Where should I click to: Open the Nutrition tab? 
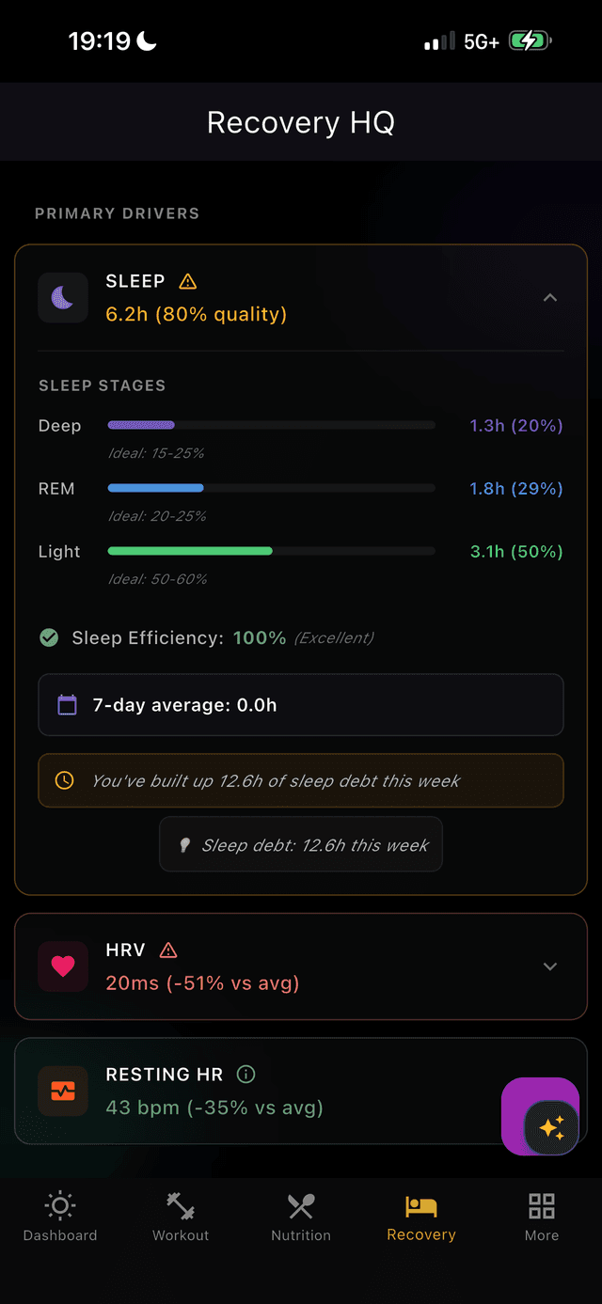click(300, 1216)
